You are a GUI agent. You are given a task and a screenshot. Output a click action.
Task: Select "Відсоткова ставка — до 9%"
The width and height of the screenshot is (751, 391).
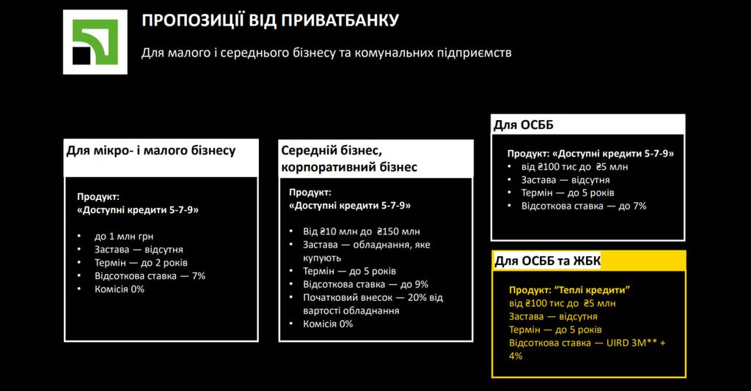[365, 284]
